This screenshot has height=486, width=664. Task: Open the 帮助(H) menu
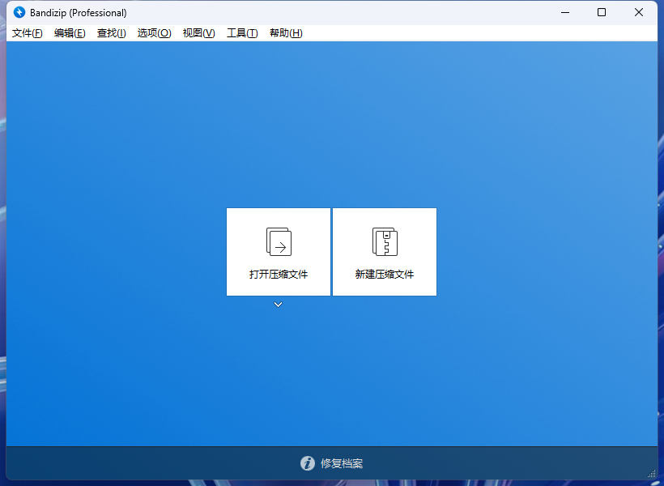(x=286, y=33)
